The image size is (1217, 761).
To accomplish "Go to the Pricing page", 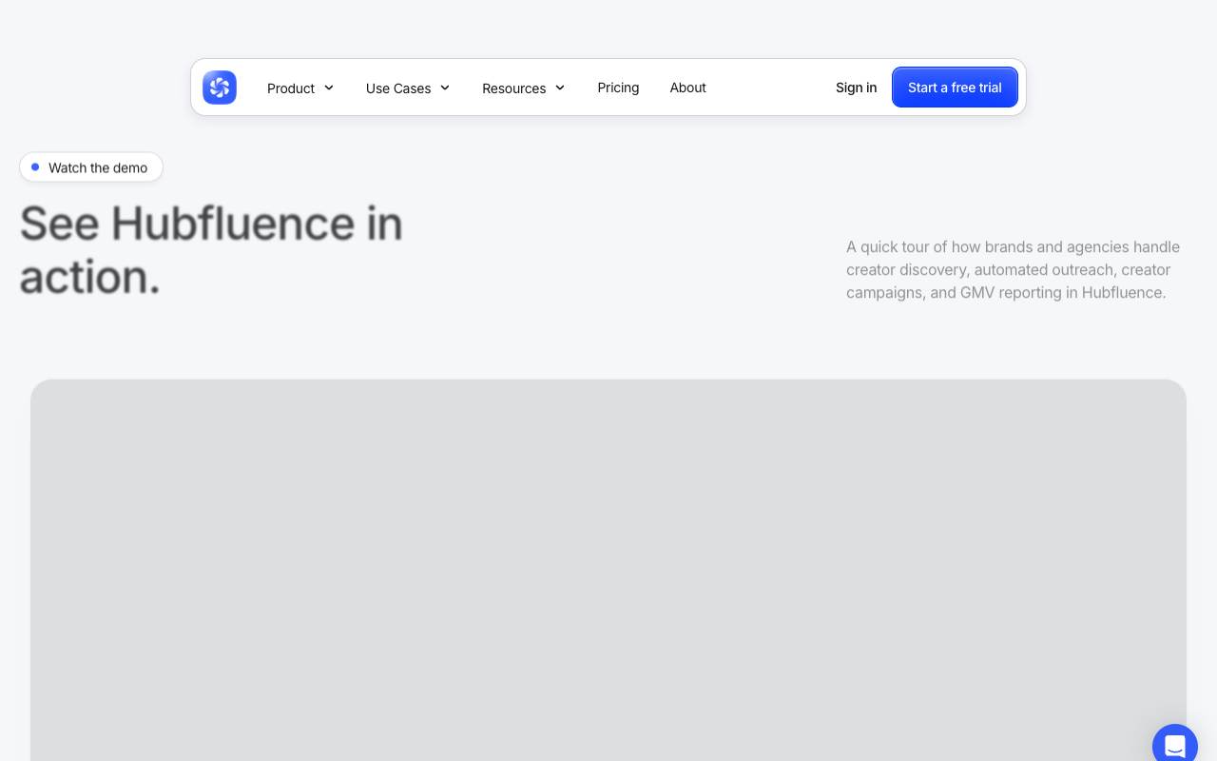I will pyautogui.click(x=618, y=88).
